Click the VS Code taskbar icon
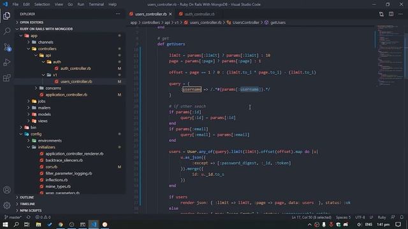Screen dimensions: 408x229 pos(94,225)
